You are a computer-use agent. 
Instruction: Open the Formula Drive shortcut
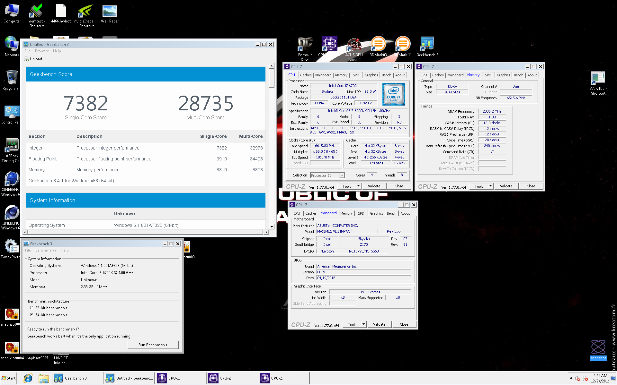[x=305, y=49]
